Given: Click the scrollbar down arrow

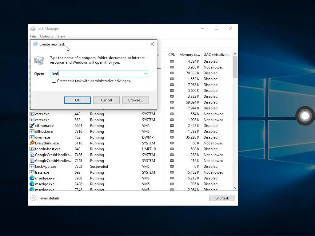Looking at the screenshot, I should [235, 188].
